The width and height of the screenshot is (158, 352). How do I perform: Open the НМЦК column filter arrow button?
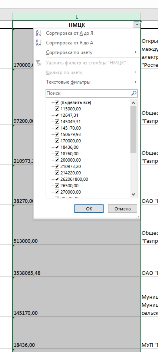pos(137,25)
